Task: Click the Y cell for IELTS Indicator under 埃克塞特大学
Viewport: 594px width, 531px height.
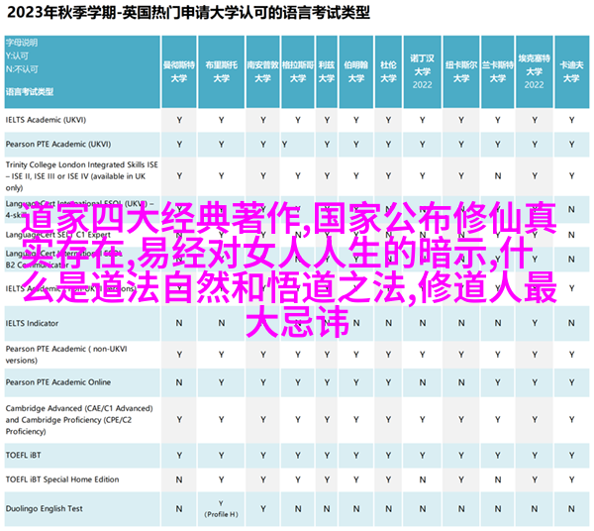Action: [x=535, y=323]
